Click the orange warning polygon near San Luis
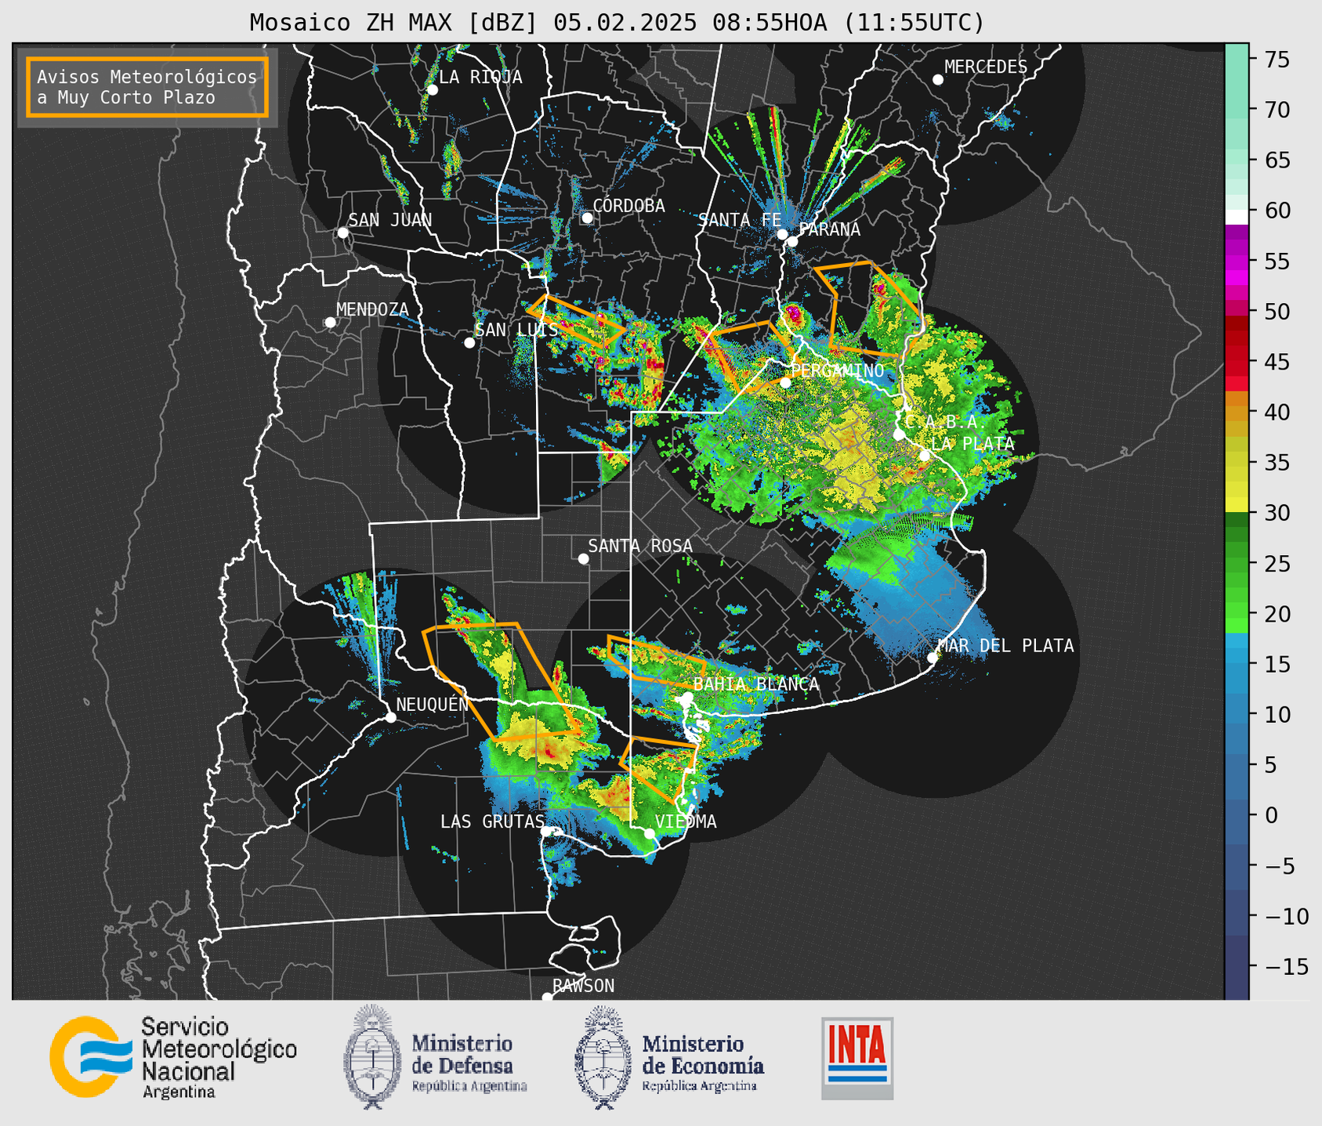Image resolution: width=1322 pixels, height=1126 pixels. (576, 322)
